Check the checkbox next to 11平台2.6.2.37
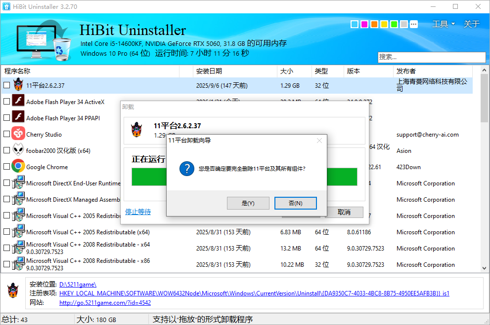 [6, 84]
